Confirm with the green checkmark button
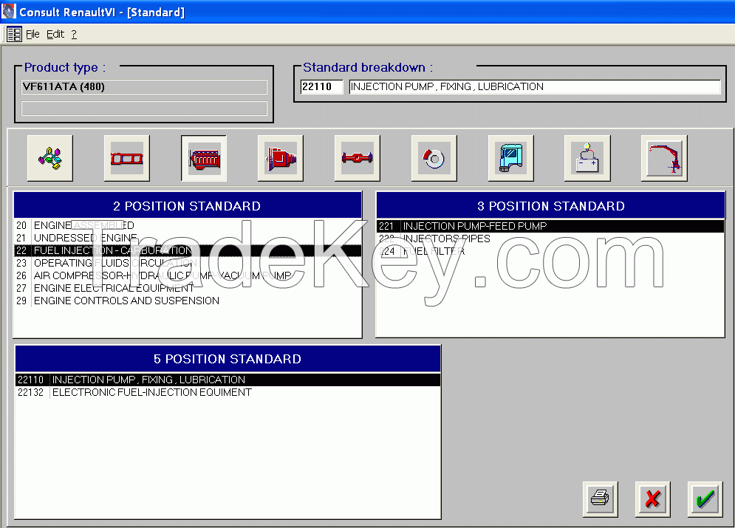Screen dimensions: 735x528 705,499
